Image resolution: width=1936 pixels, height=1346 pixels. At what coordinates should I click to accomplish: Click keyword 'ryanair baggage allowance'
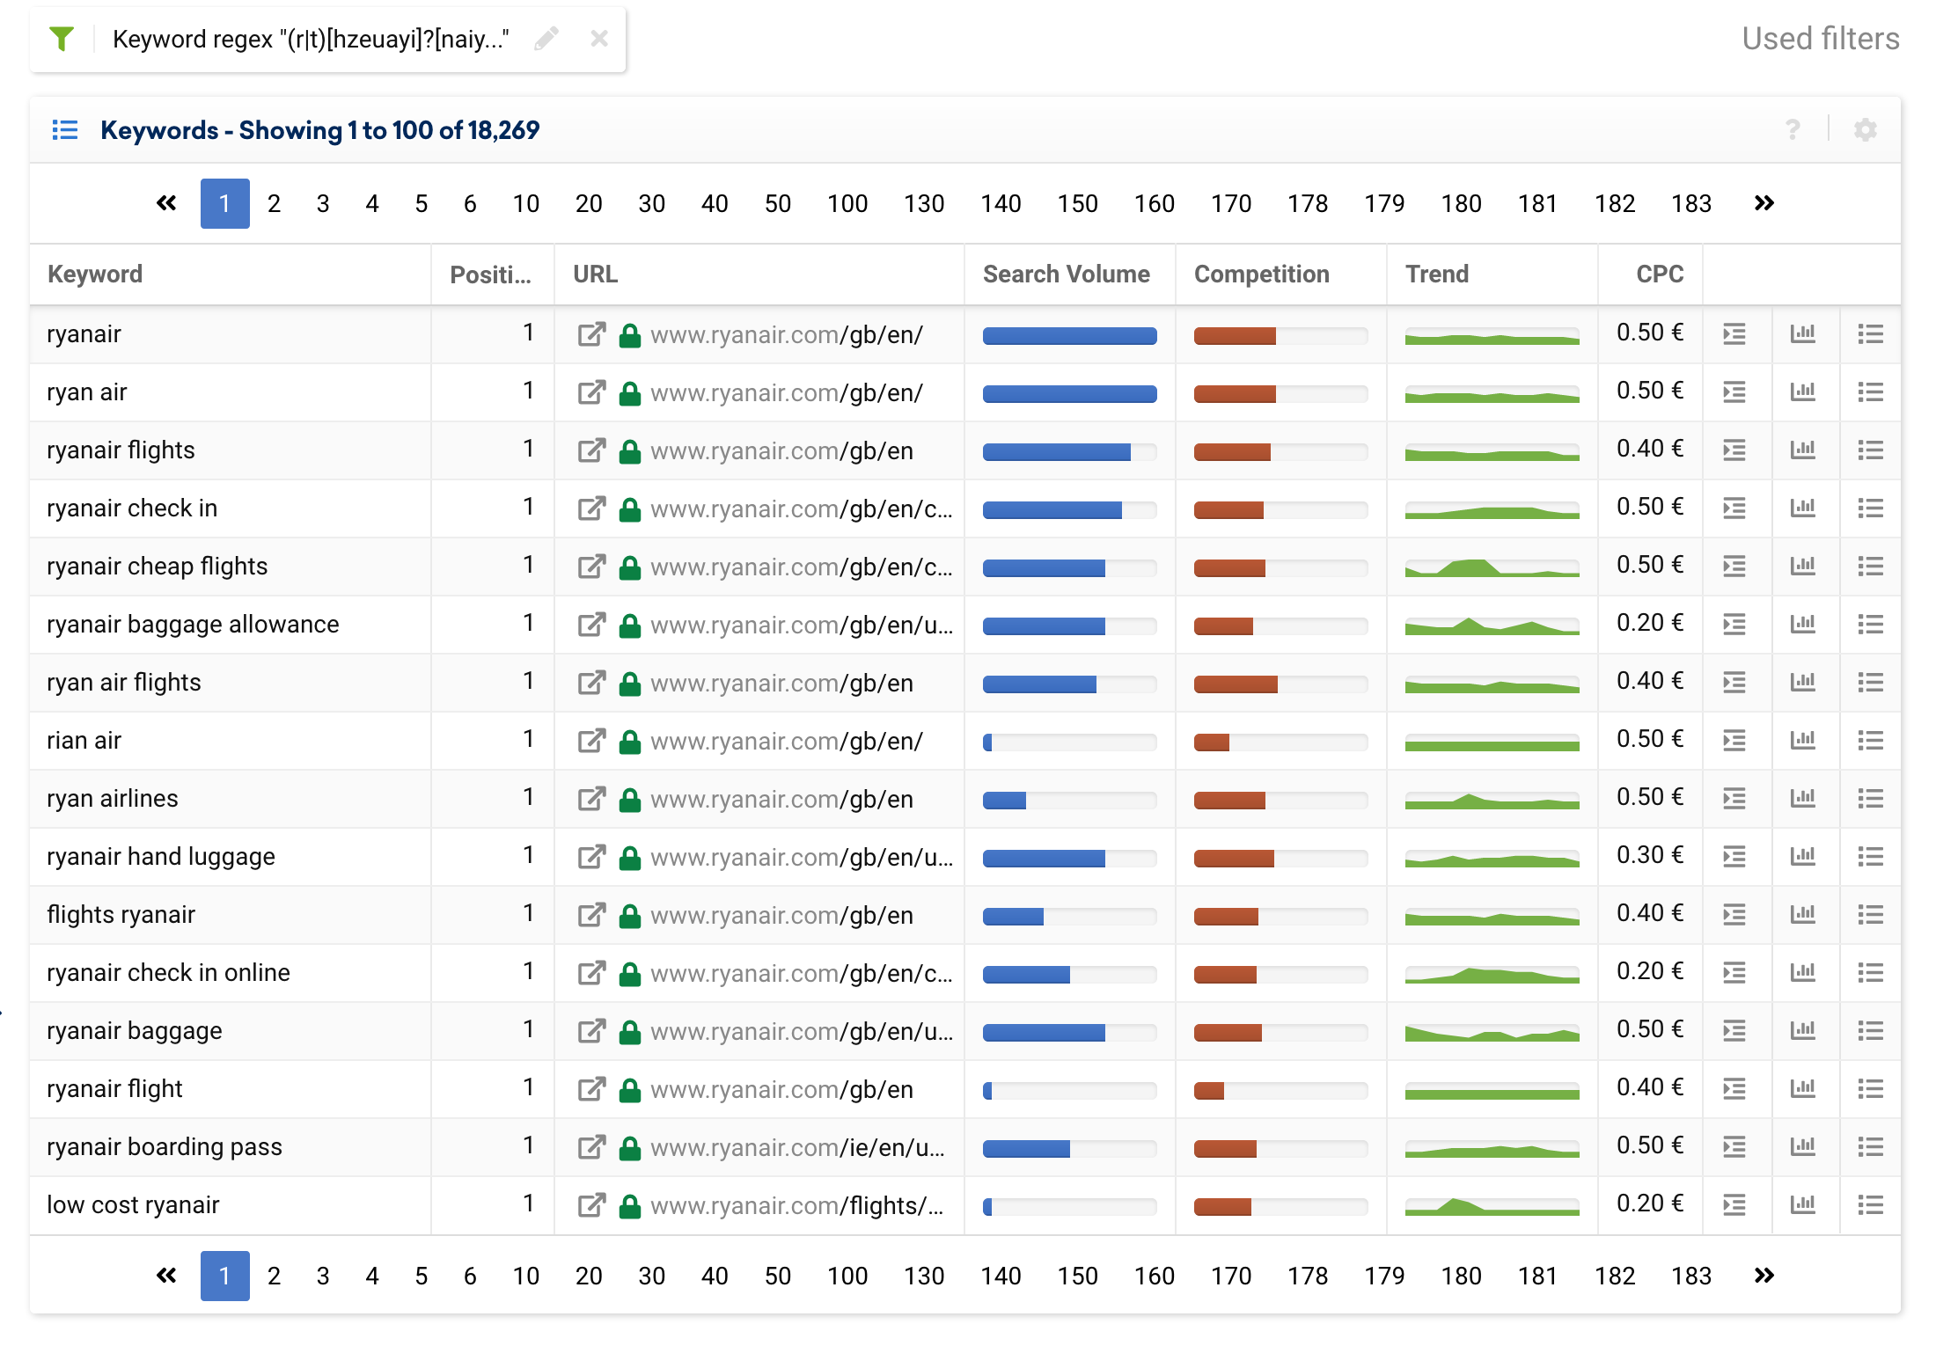coord(193,625)
